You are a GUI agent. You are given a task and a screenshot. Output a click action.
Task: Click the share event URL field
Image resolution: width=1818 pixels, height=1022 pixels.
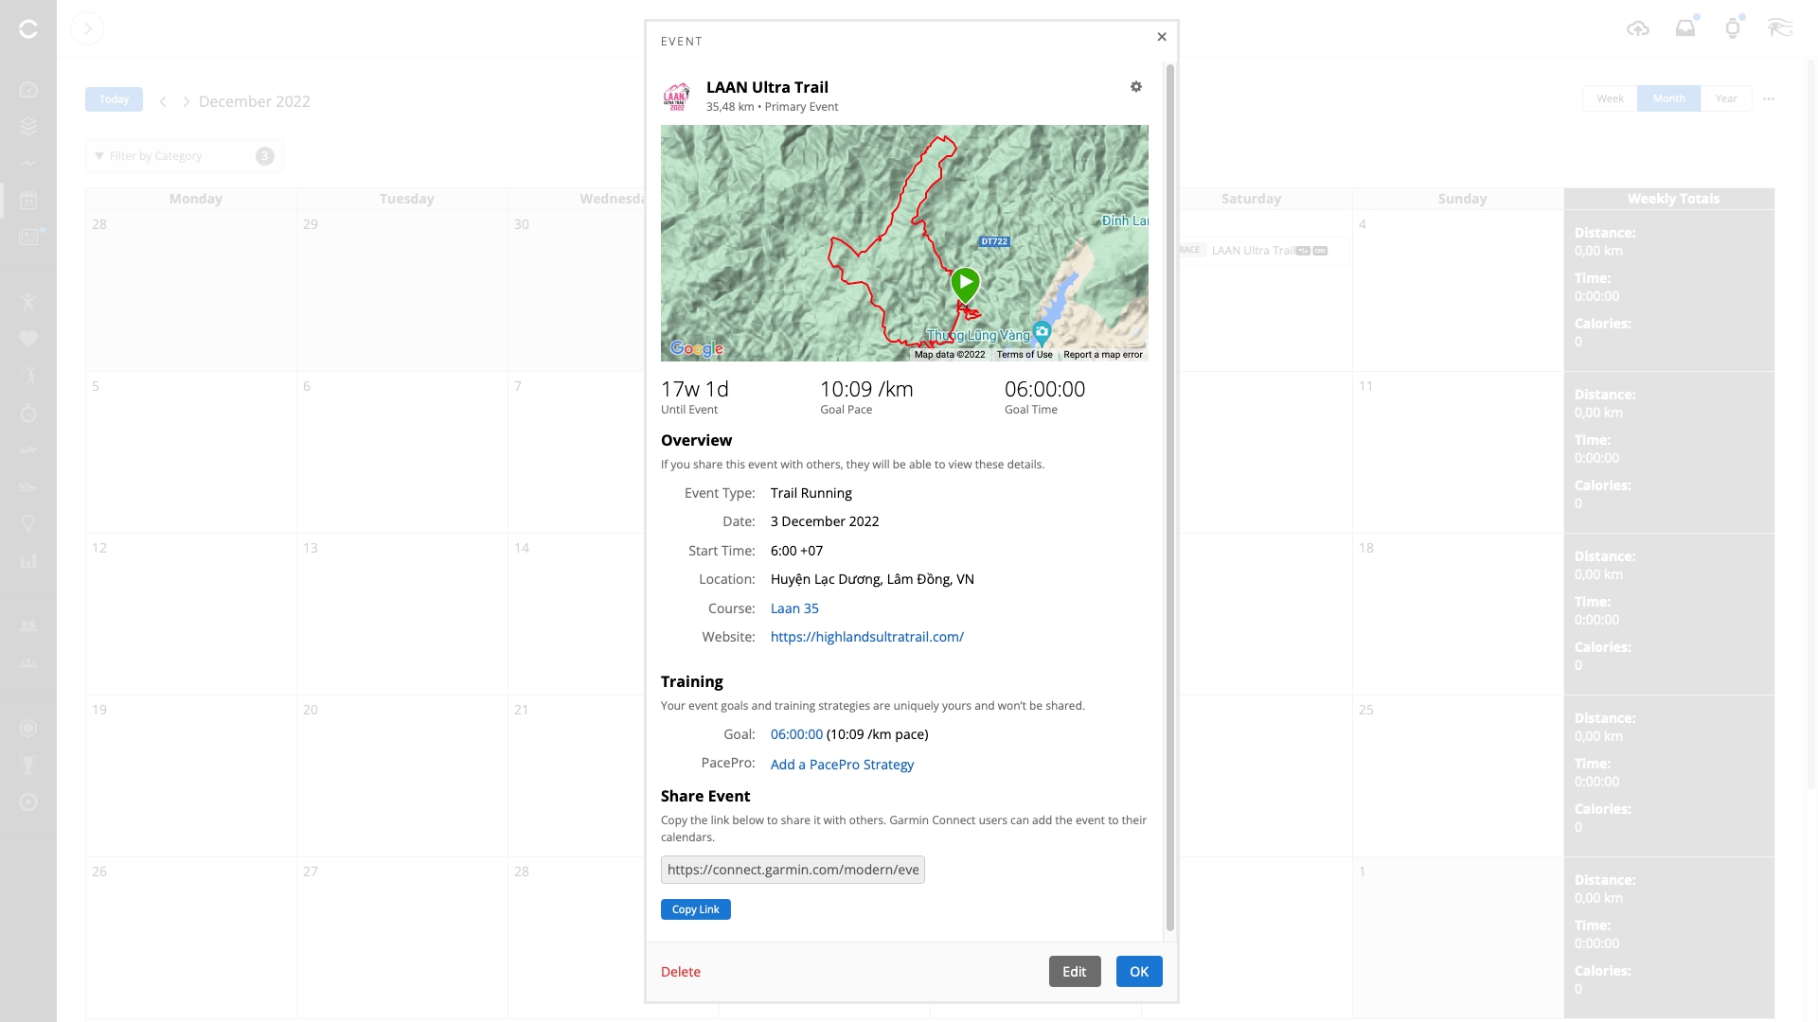click(793, 870)
